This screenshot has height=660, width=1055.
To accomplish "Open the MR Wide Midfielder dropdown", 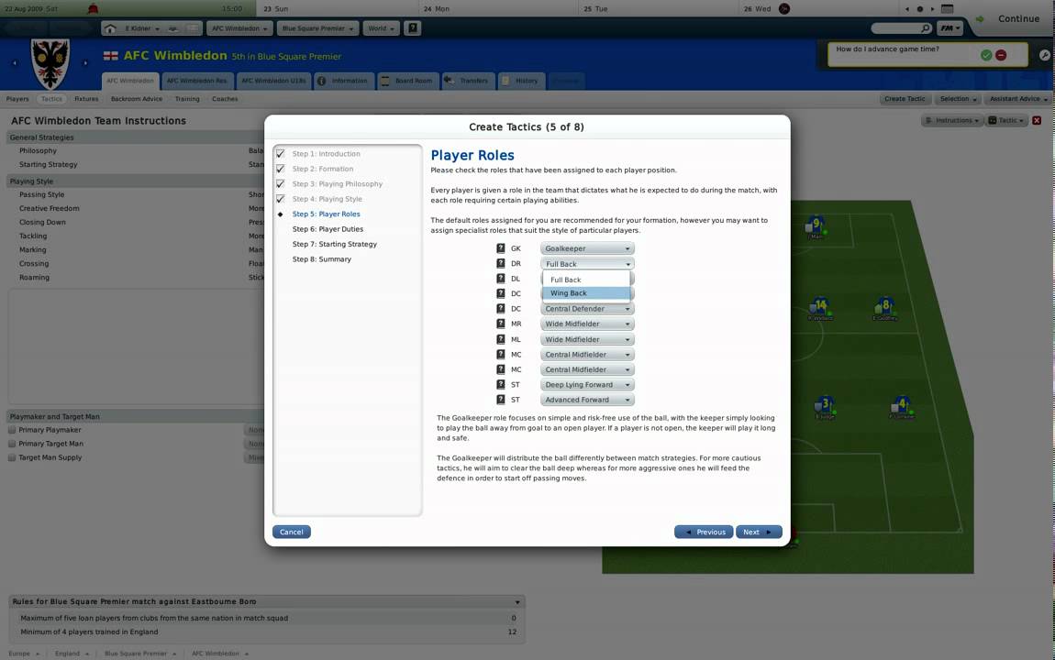I will coord(587,324).
